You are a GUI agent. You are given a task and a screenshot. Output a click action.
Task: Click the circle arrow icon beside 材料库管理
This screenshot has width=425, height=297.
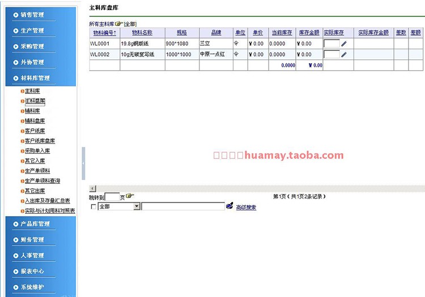(16, 78)
